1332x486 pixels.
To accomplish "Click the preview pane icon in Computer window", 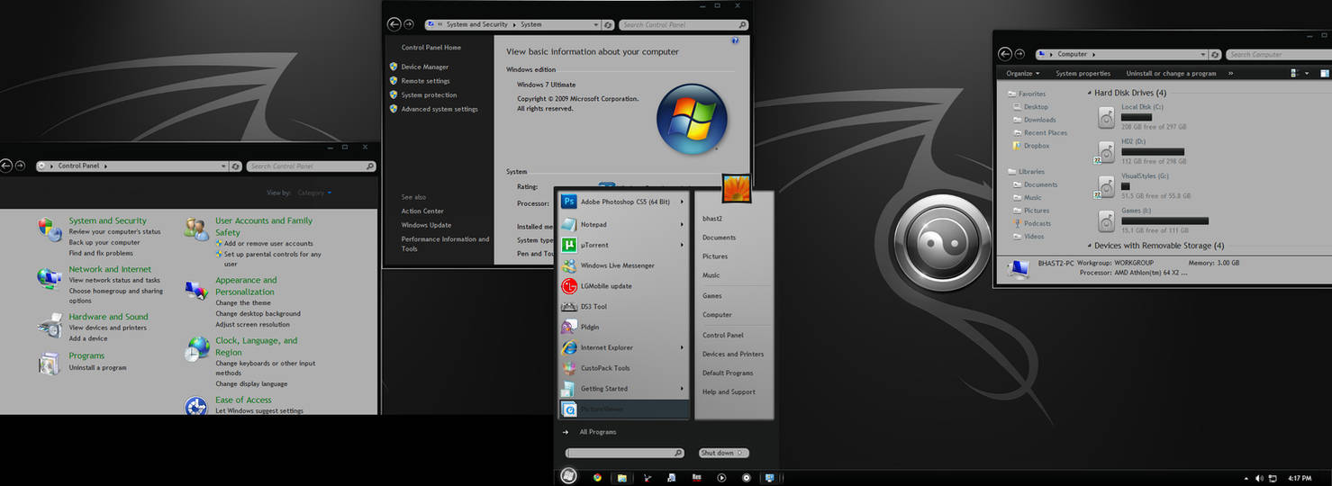I will pyautogui.click(x=1325, y=73).
